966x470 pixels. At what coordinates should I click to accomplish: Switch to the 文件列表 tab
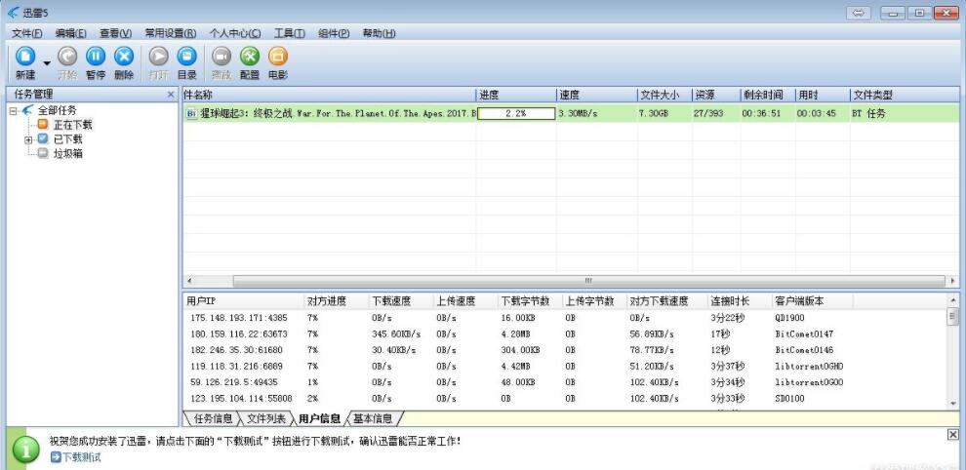266,419
